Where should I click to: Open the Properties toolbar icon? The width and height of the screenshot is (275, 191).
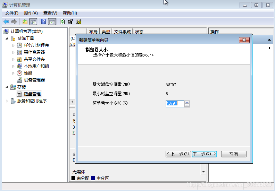[70, 22]
